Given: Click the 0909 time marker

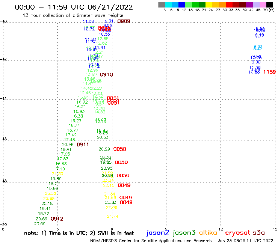Looking at the screenshot, I should pos(124,21).
